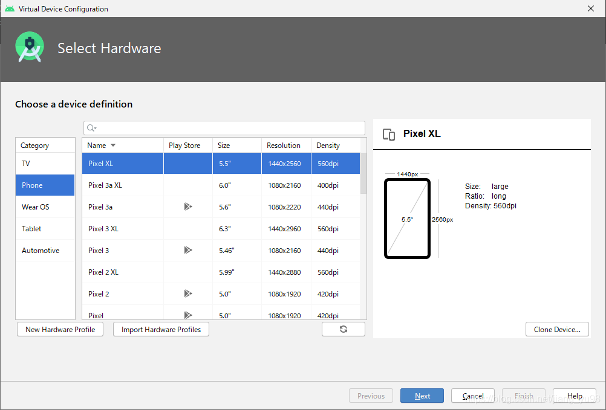Select the Pixel 3a device name
This screenshot has height=410, width=606.
click(100, 207)
